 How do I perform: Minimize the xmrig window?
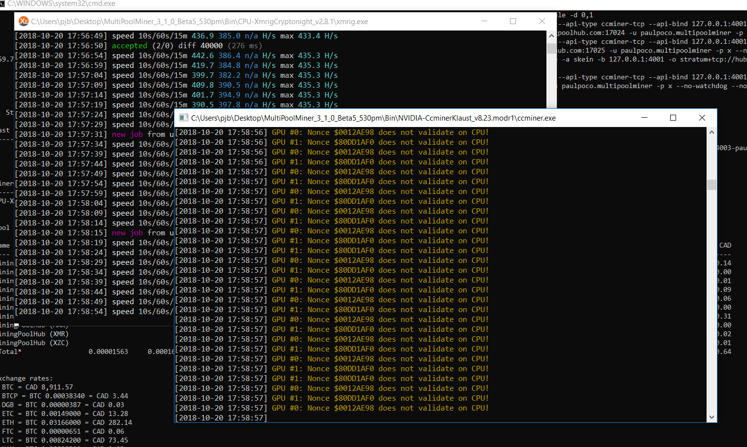tap(484, 21)
